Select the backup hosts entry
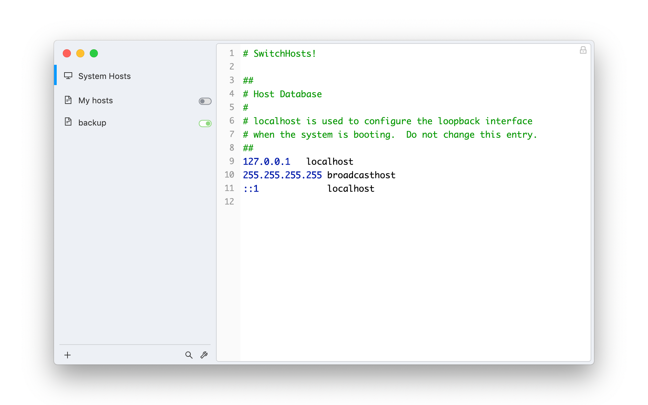648x405 pixels. pos(92,123)
